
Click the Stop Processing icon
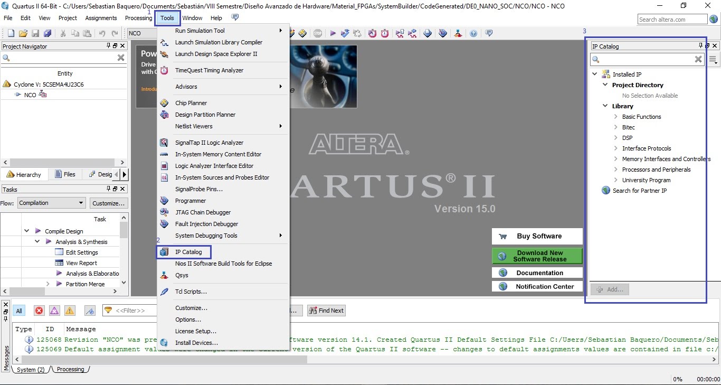[318, 33]
